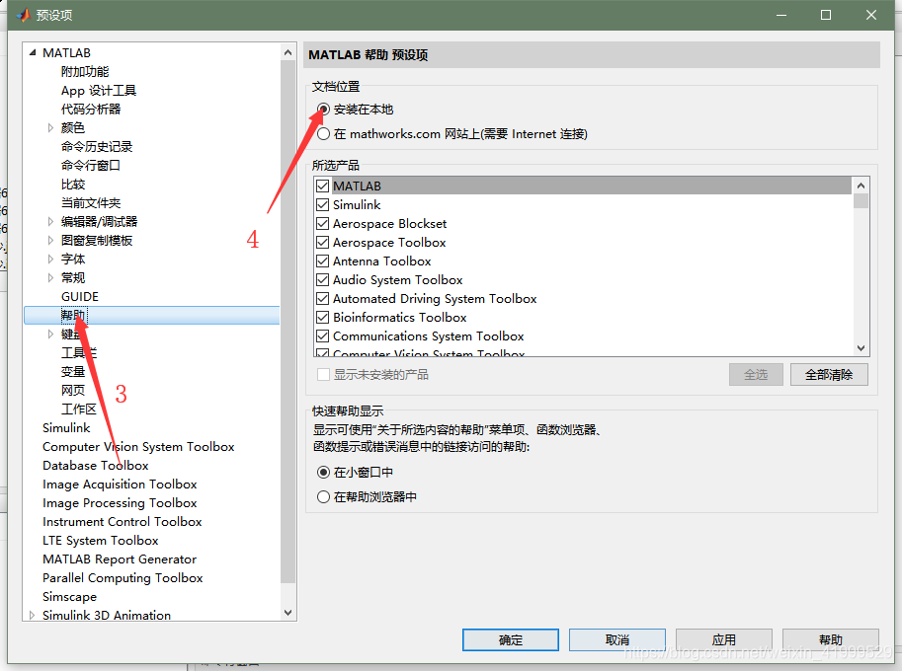Open 命令历史记录 preferences
The width and height of the screenshot is (902, 671).
pyautogui.click(x=97, y=146)
